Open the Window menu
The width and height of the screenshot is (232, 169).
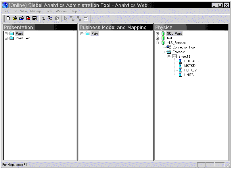pyautogui.click(x=62, y=11)
